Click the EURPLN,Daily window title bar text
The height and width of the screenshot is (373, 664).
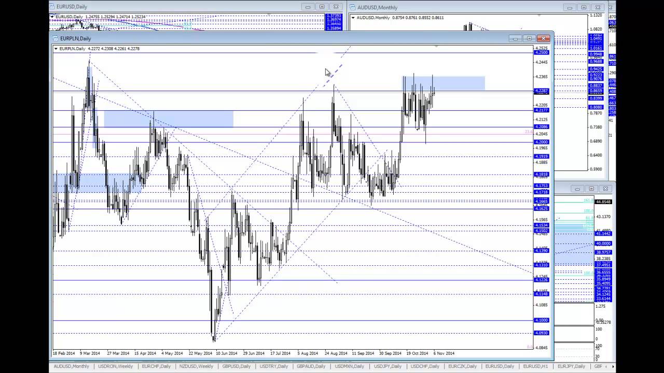tap(75, 38)
